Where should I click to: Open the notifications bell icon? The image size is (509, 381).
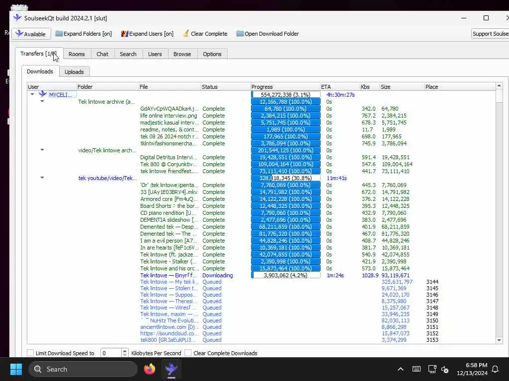[495, 369]
